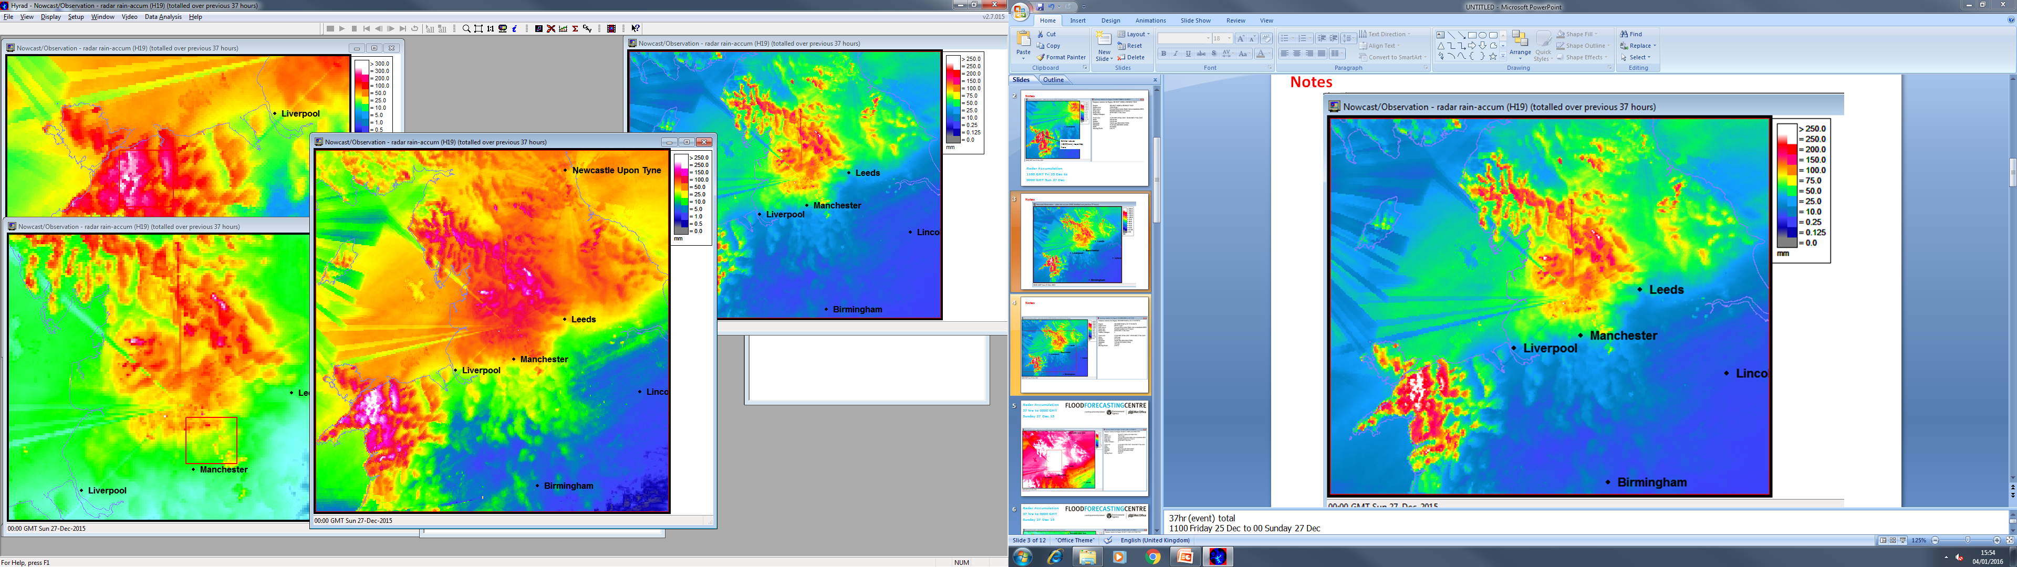Click Copy in the Clipboard group
Image resolution: width=2017 pixels, height=567 pixels.
1048,46
